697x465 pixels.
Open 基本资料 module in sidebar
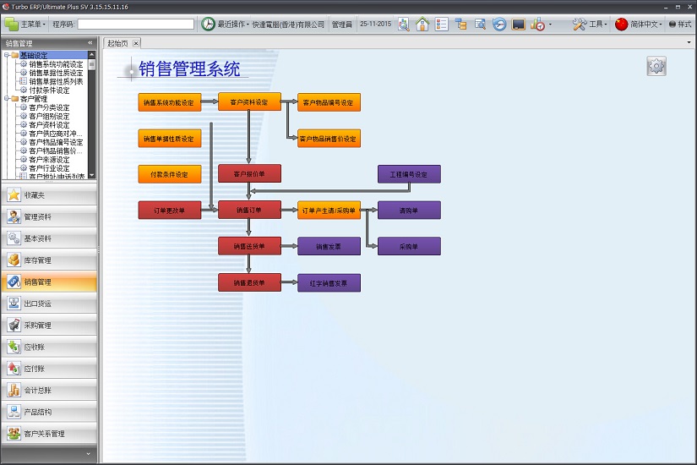point(49,238)
